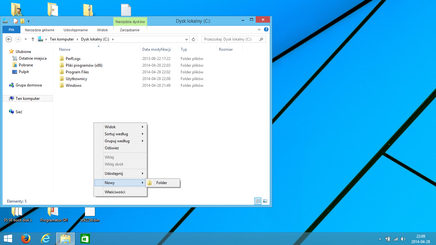Open the Widok ribbon tab
This screenshot has height=245, width=436.
tap(102, 30)
